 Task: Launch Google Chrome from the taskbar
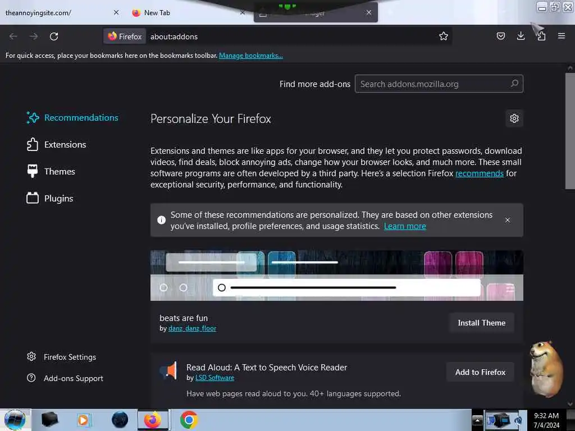[x=189, y=420]
